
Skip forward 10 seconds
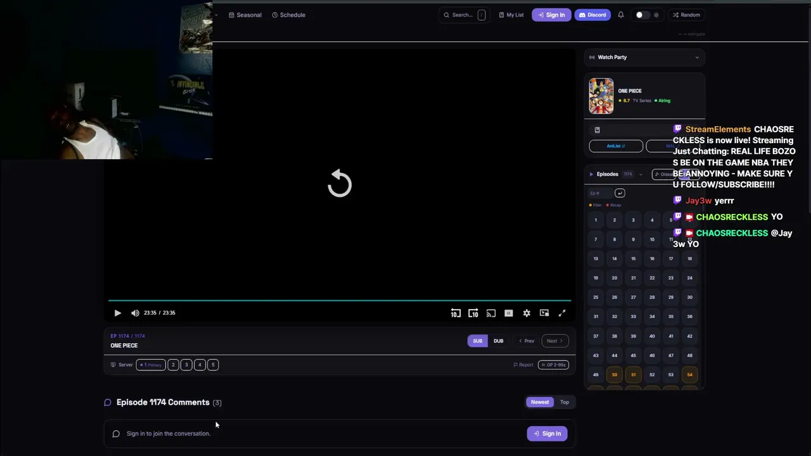pos(473,313)
